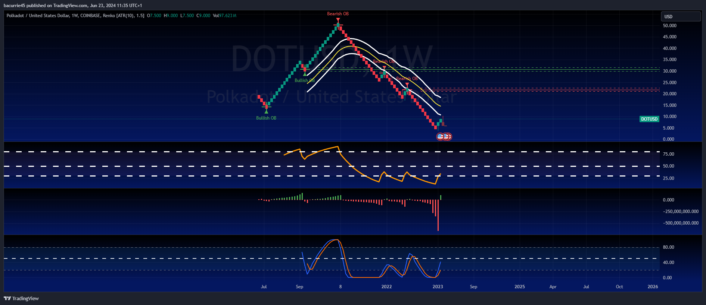This screenshot has width=706, height=305.
Task: Click the C9.000 close value
Action: (203, 16)
